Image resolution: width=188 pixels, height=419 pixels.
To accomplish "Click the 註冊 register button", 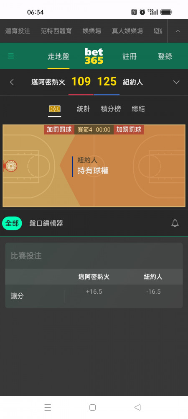I will pyautogui.click(x=130, y=57).
